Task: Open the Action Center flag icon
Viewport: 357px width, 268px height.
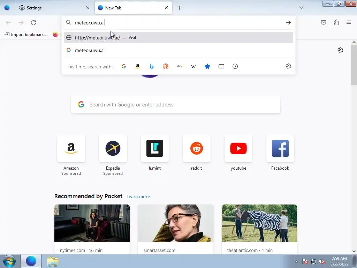Action: pos(305,261)
